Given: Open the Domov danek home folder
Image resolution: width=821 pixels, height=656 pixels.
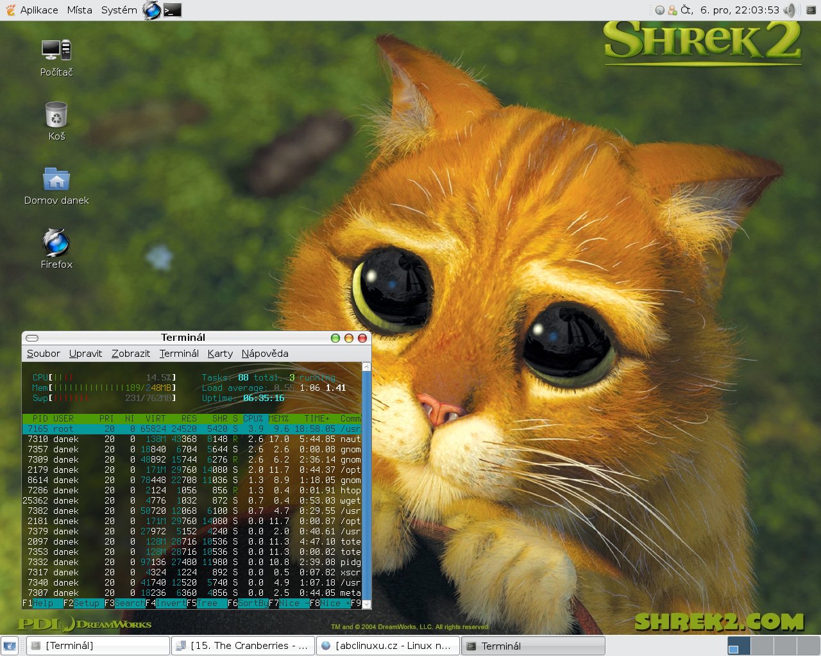Looking at the screenshot, I should [56, 186].
